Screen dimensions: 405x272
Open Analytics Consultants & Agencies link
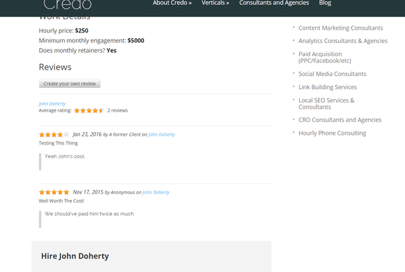343,41
